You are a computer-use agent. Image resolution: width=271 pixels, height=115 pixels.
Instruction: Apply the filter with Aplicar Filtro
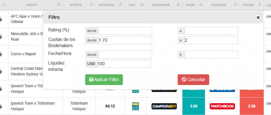click(104, 80)
